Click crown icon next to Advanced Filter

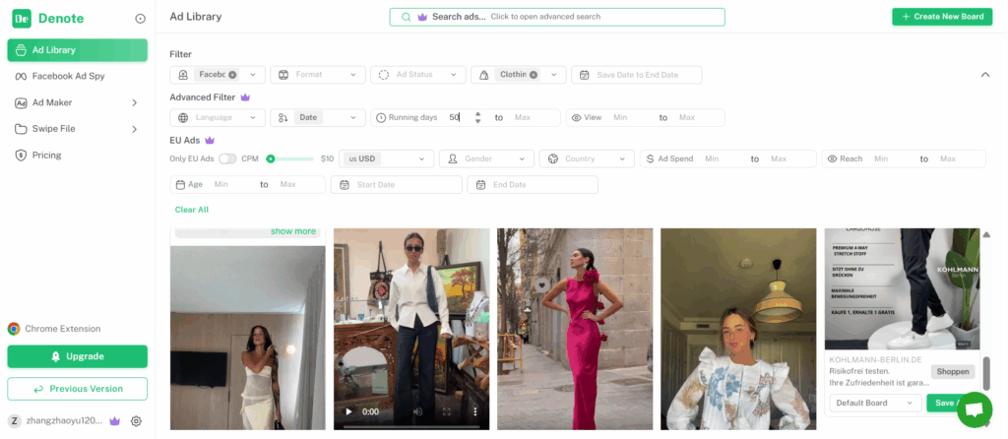coord(245,97)
